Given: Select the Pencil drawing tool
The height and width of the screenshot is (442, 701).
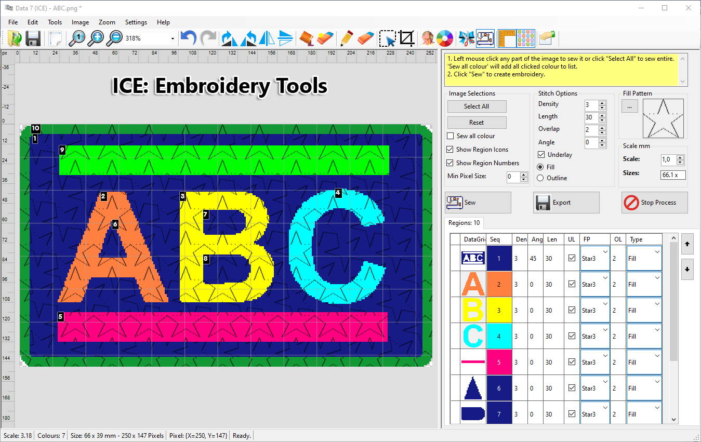Looking at the screenshot, I should point(345,38).
